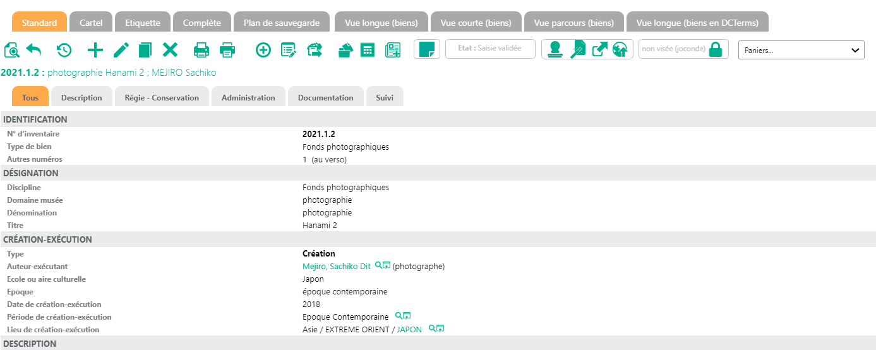This screenshot has width=876, height=350.
Task: Click the search document magnifier icon
Action: coord(11,50)
